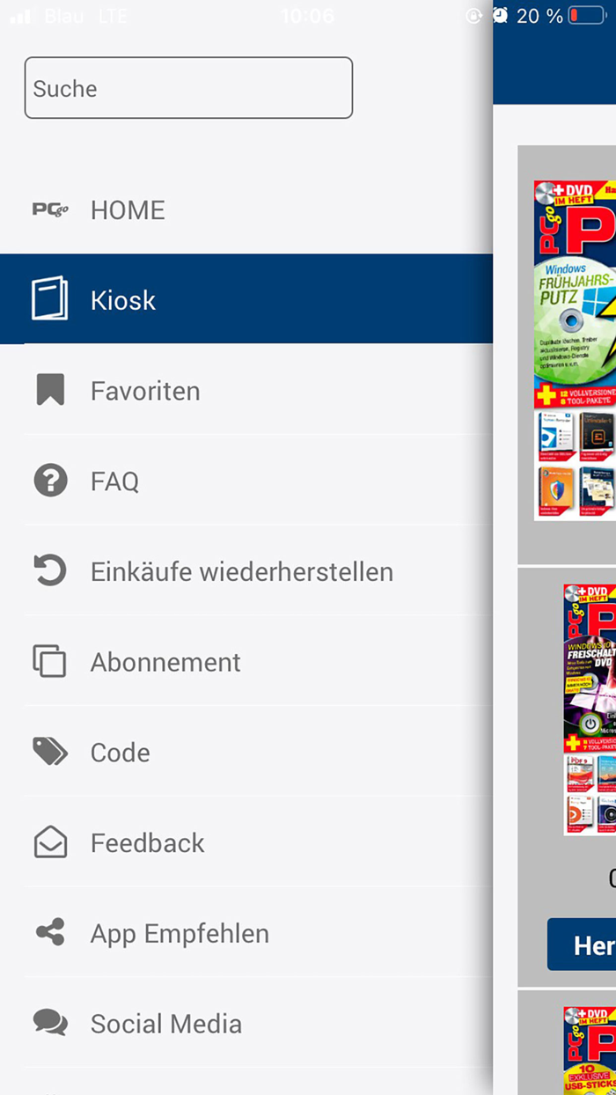Open the HOME menu entry
Screen dimensions: 616x1095
[x=127, y=209]
